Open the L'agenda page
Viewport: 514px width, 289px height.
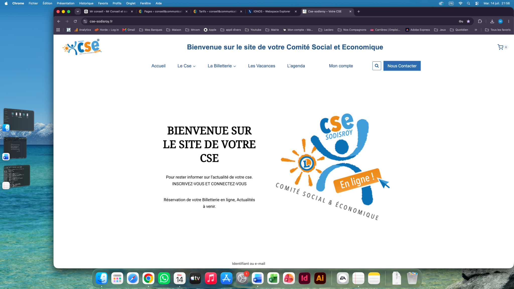point(296,66)
